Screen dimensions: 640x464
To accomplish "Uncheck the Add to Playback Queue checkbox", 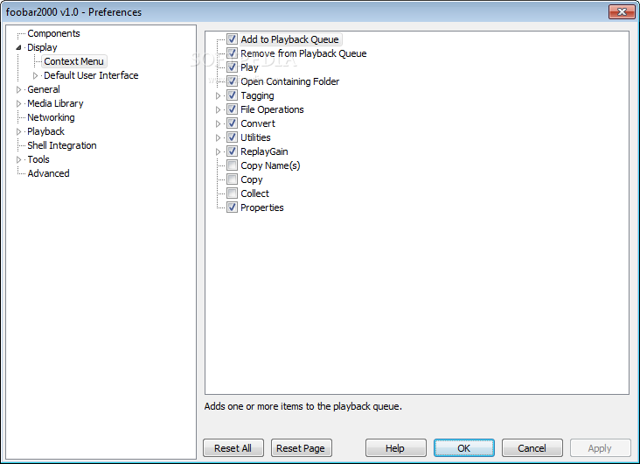I will (x=232, y=39).
